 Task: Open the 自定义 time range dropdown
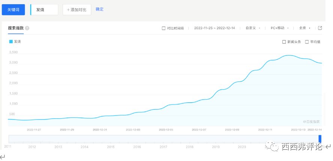(x=252, y=28)
